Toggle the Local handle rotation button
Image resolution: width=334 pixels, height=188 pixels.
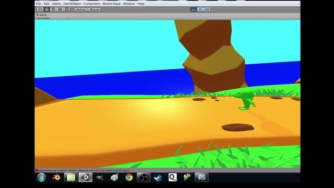click(94, 9)
